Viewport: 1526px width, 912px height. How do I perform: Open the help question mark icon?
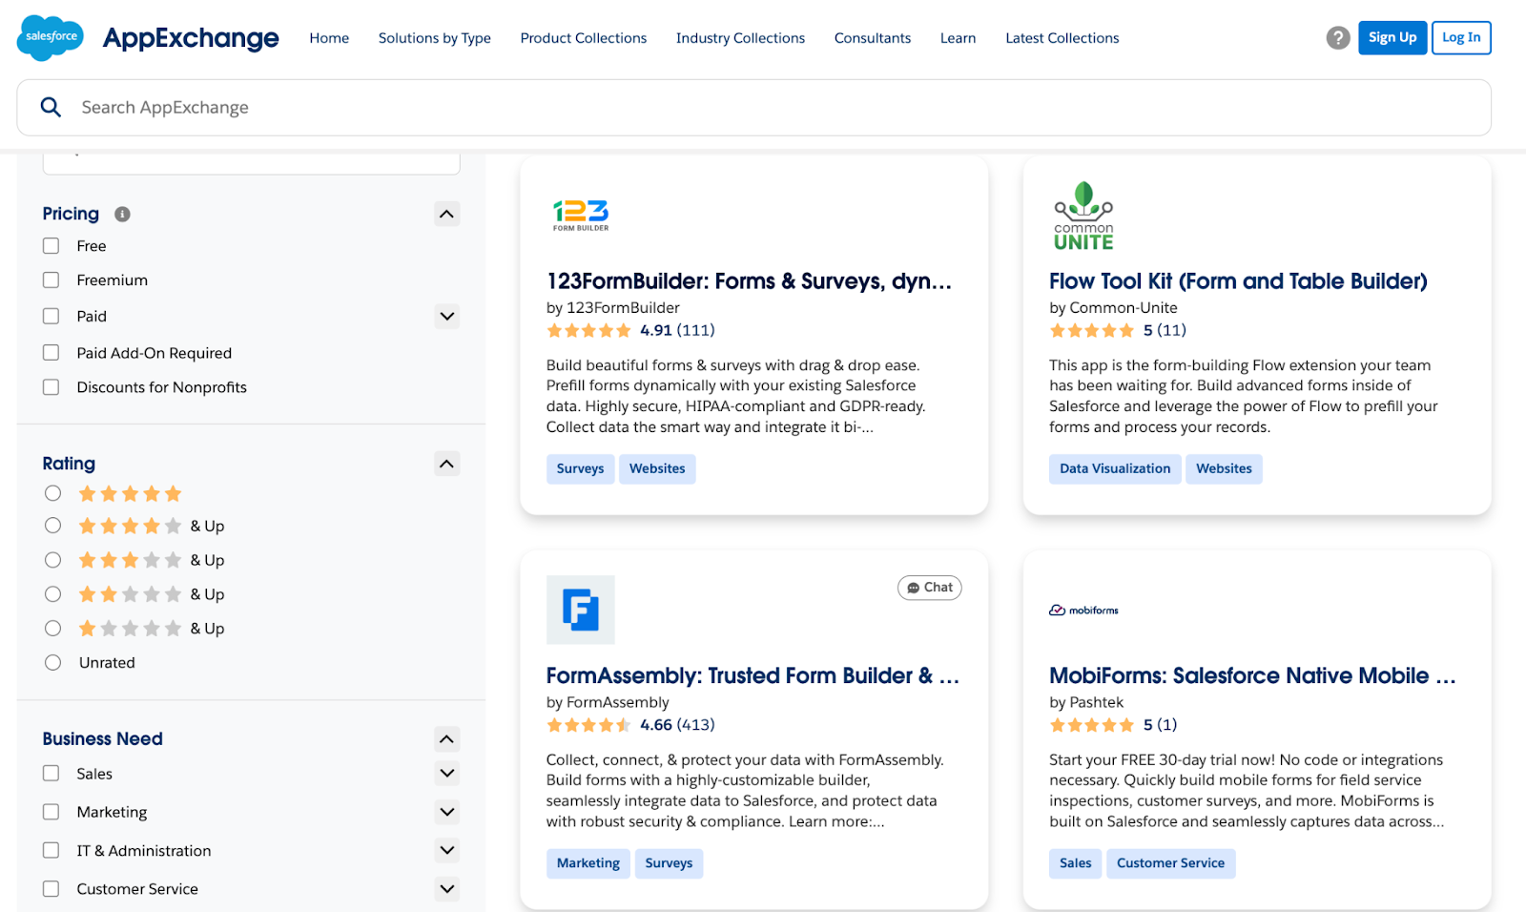tap(1338, 38)
